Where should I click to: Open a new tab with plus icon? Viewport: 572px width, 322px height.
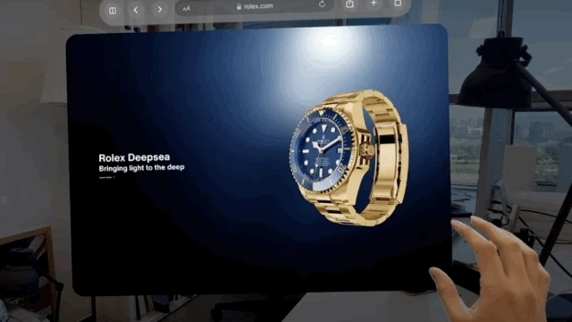point(374,4)
